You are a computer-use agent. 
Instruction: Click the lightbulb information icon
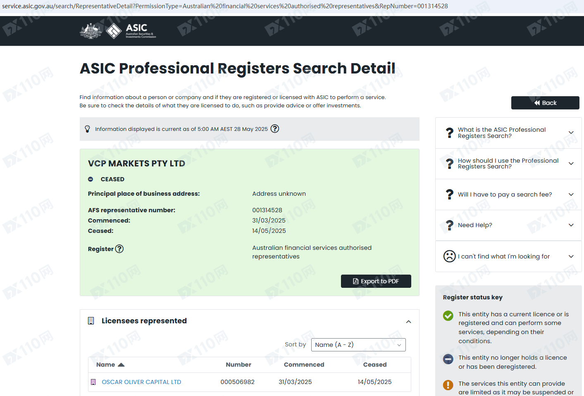point(87,129)
